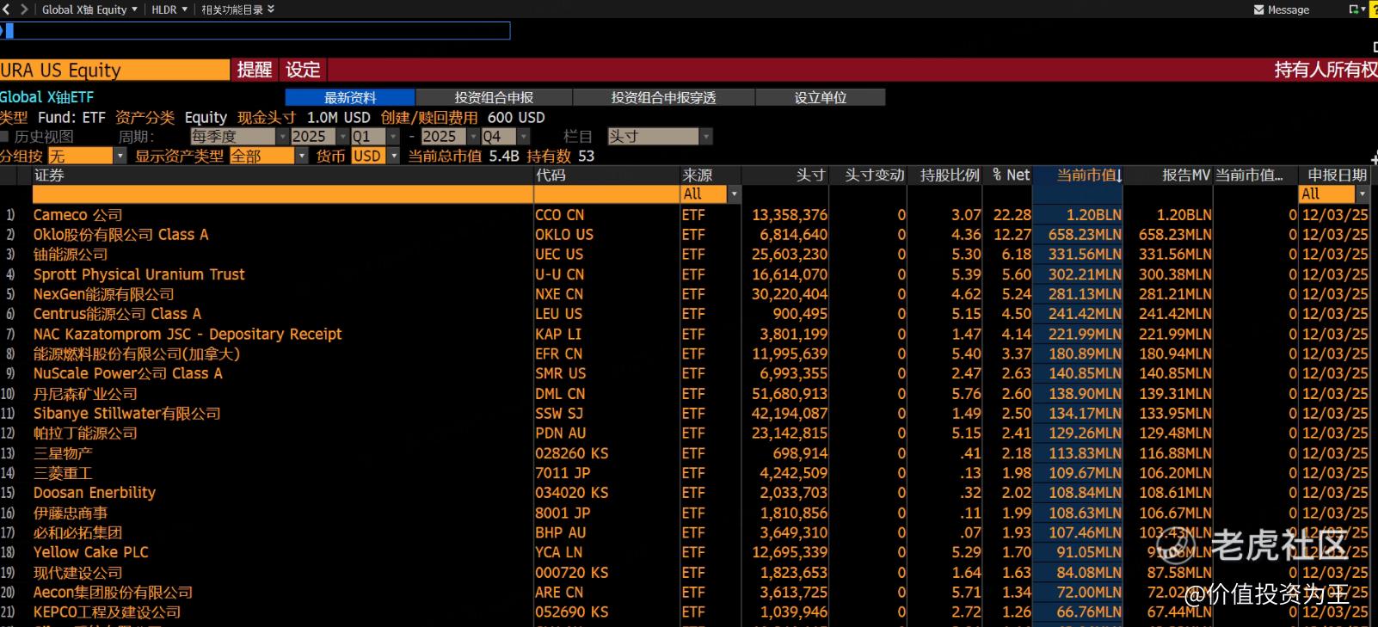Open the 申报日期 All filter dropdown

pos(1362,194)
